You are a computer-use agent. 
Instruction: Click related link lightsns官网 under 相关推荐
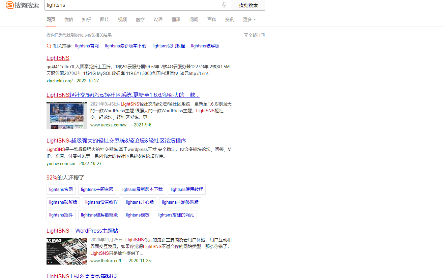pyautogui.click(x=87, y=46)
